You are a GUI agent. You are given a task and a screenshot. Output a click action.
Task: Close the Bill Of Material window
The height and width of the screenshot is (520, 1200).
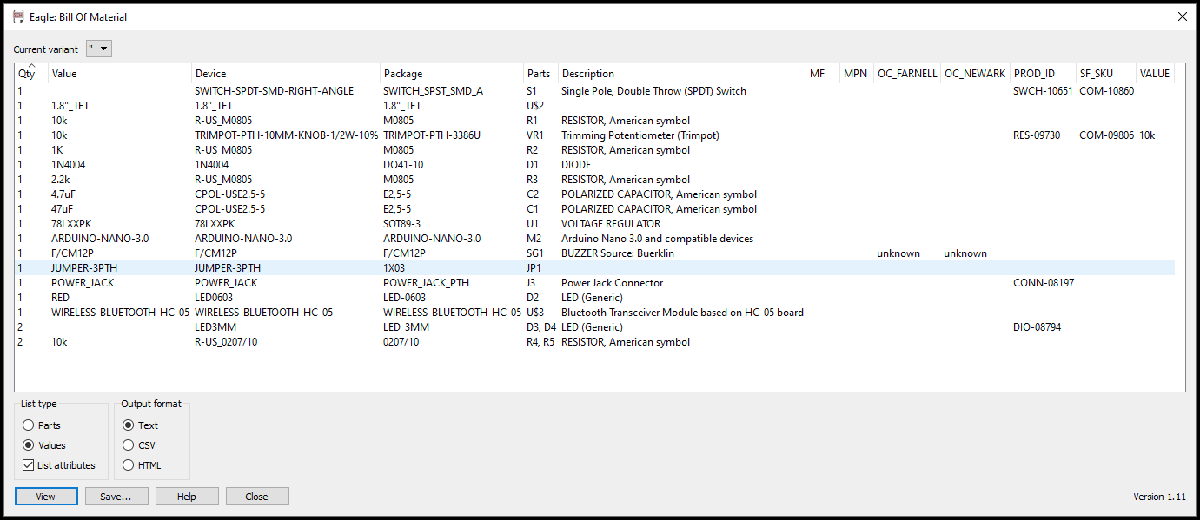pyautogui.click(x=1182, y=16)
